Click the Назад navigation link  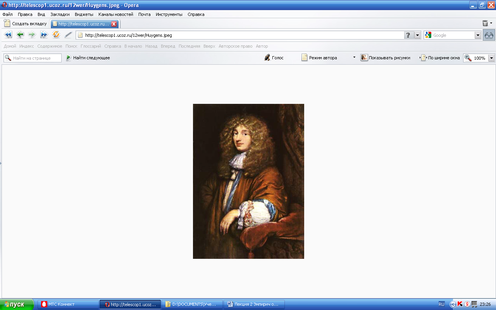pos(152,46)
